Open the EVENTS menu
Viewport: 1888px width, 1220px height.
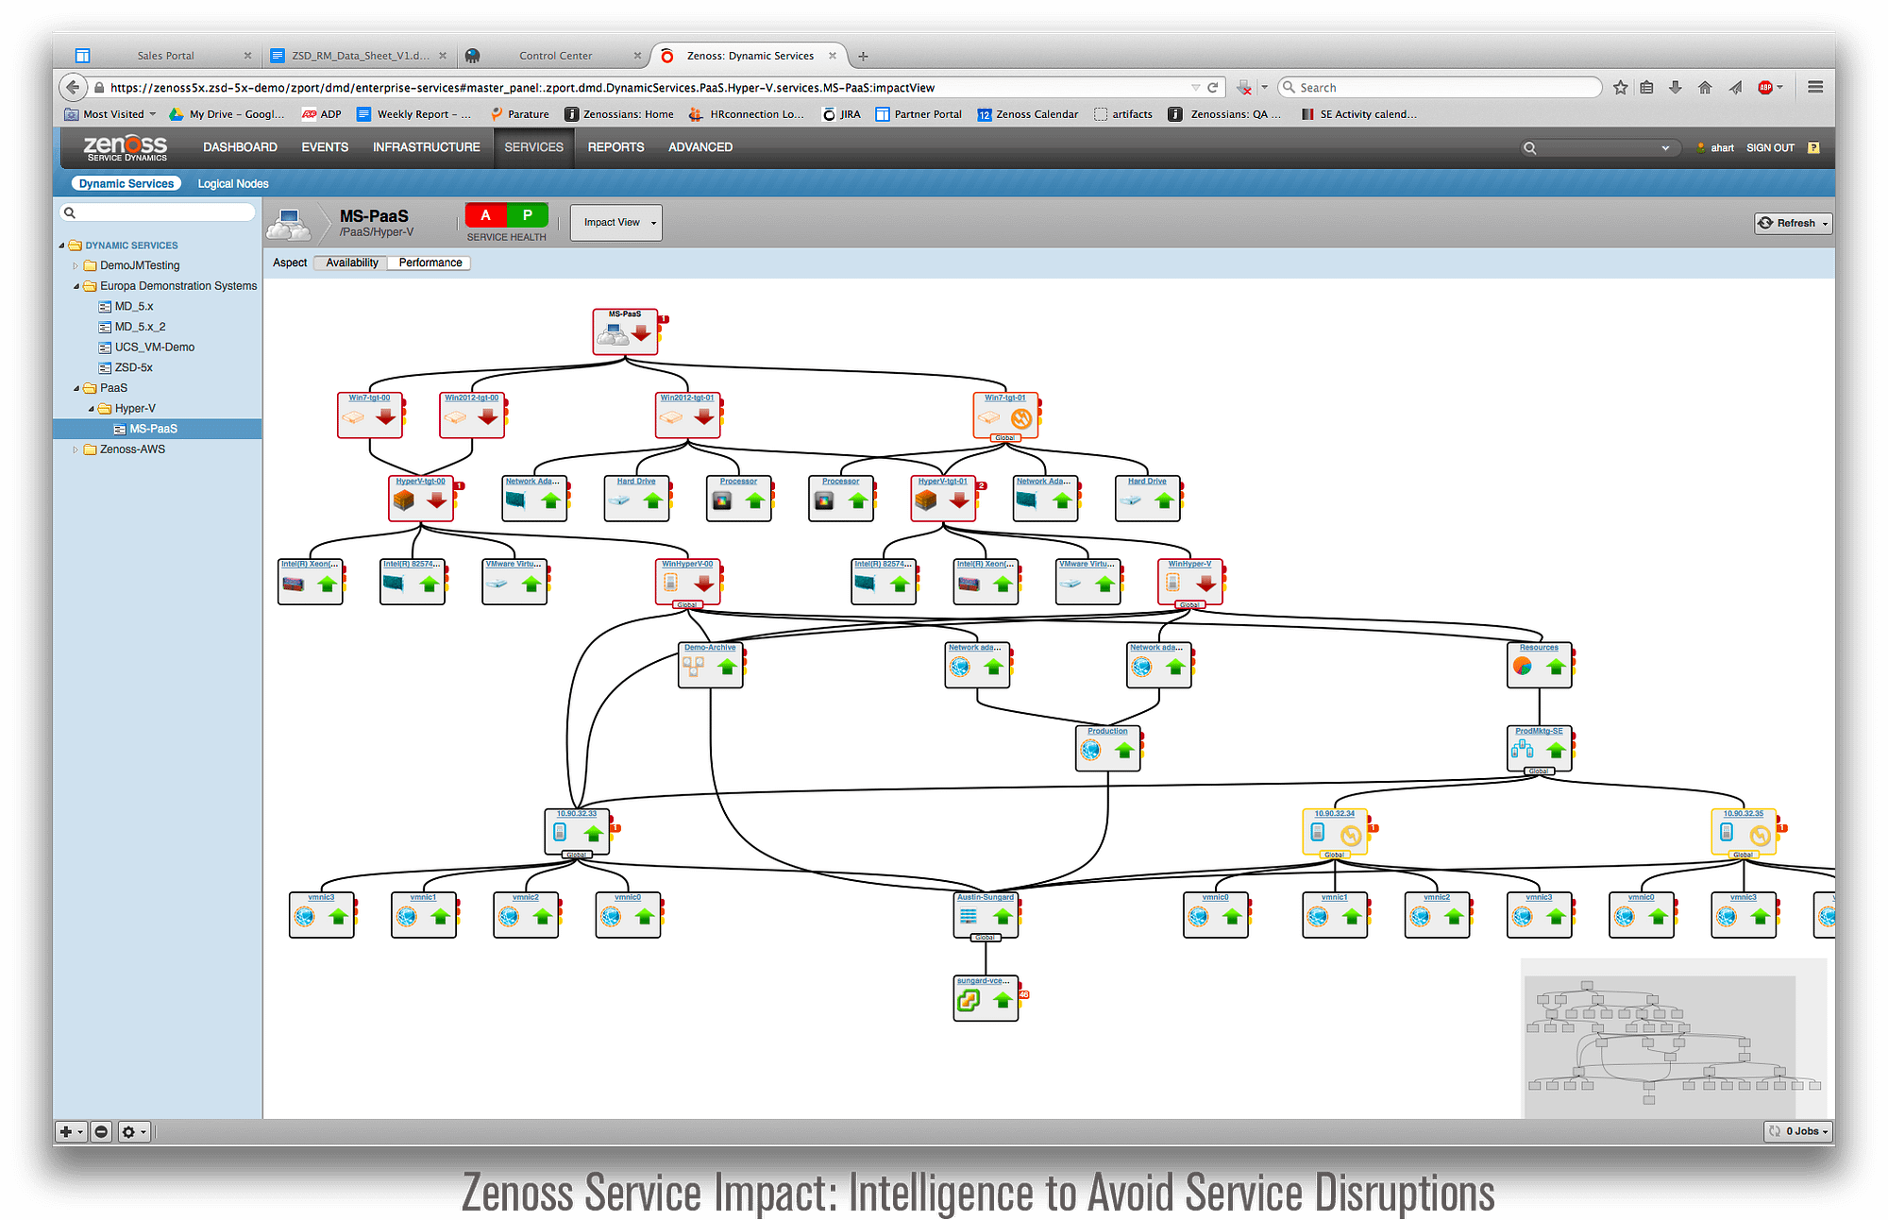point(325,147)
